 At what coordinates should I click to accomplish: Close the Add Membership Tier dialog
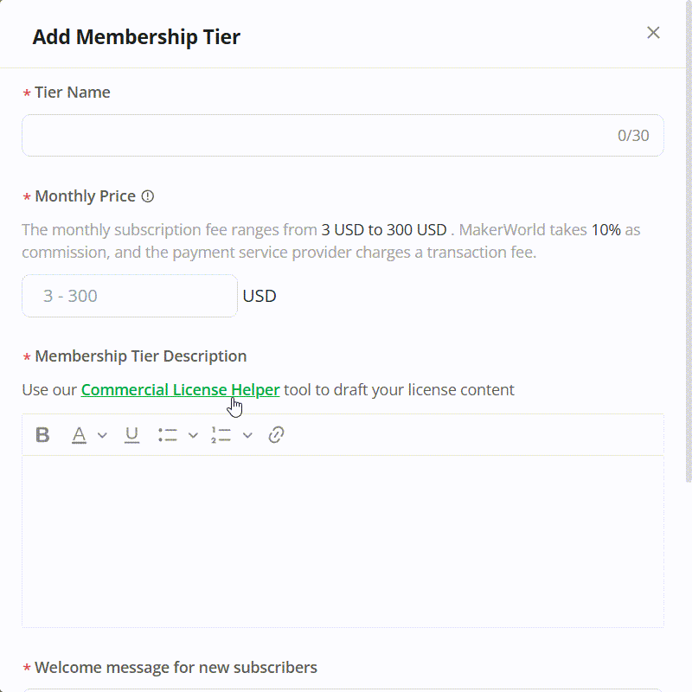tap(653, 33)
